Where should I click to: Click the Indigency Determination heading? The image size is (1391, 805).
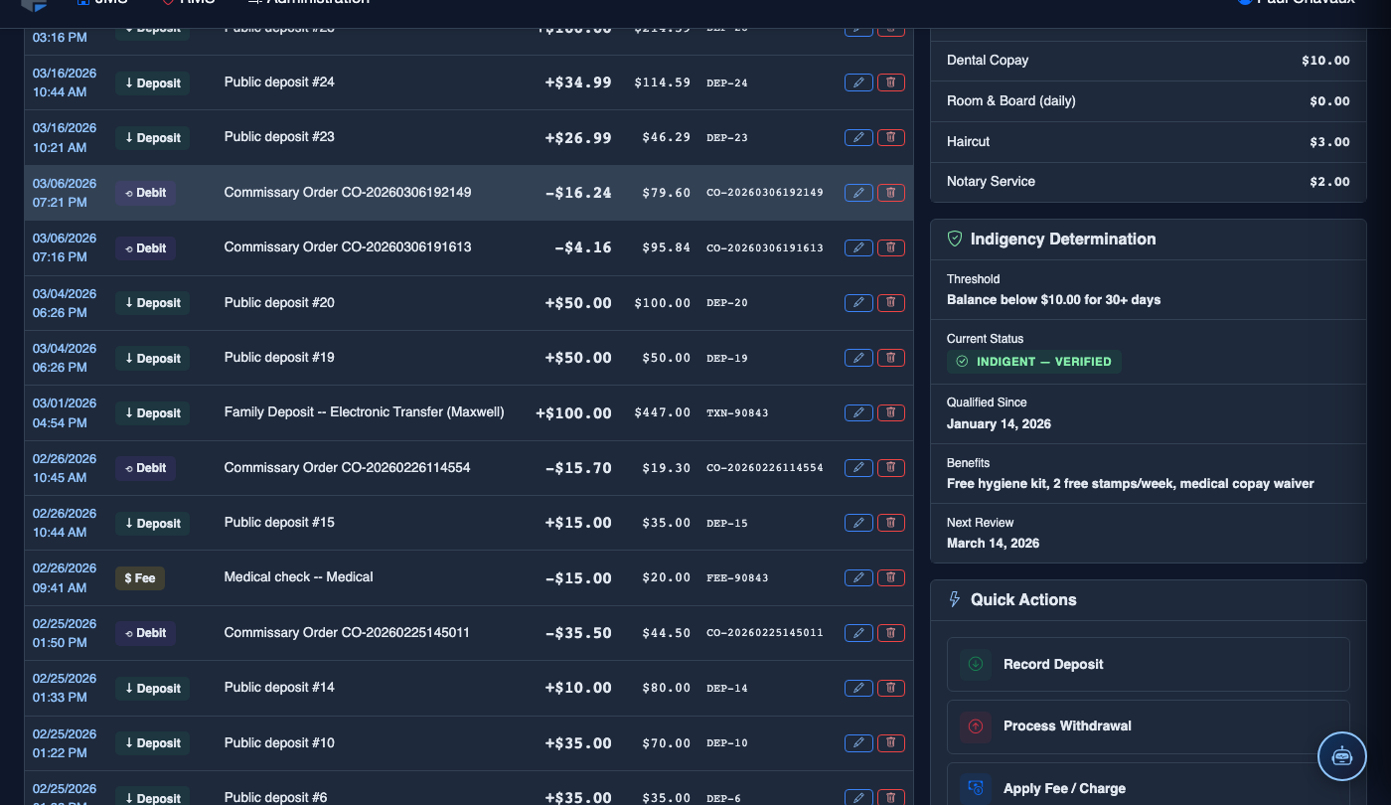click(x=1063, y=240)
